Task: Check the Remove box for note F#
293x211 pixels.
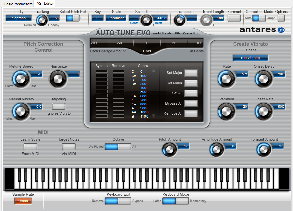Action: [x=118, y=96]
